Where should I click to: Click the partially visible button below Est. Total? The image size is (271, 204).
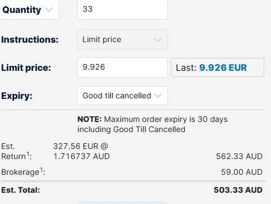coord(122,203)
